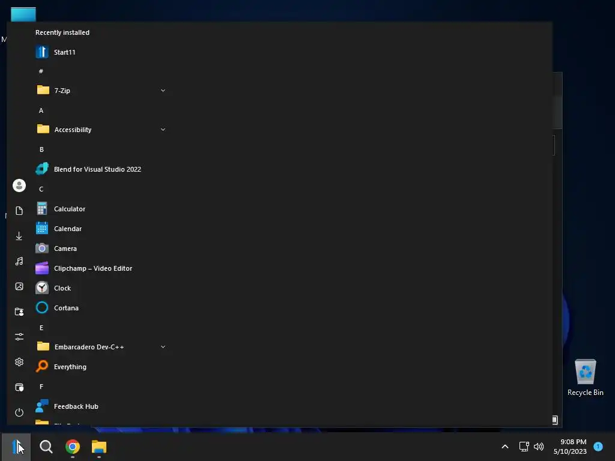Launch the Cortana icon
The width and height of the screenshot is (615, 461).
tap(42, 308)
